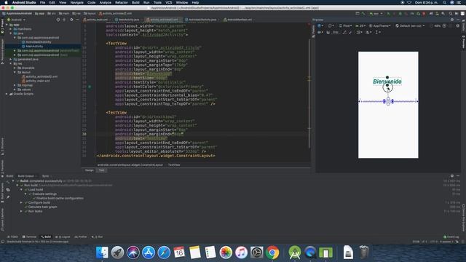Click the Clear Constraints icon in the Preview toolbar
Viewport: 466px width, 262px height.
(344, 32)
